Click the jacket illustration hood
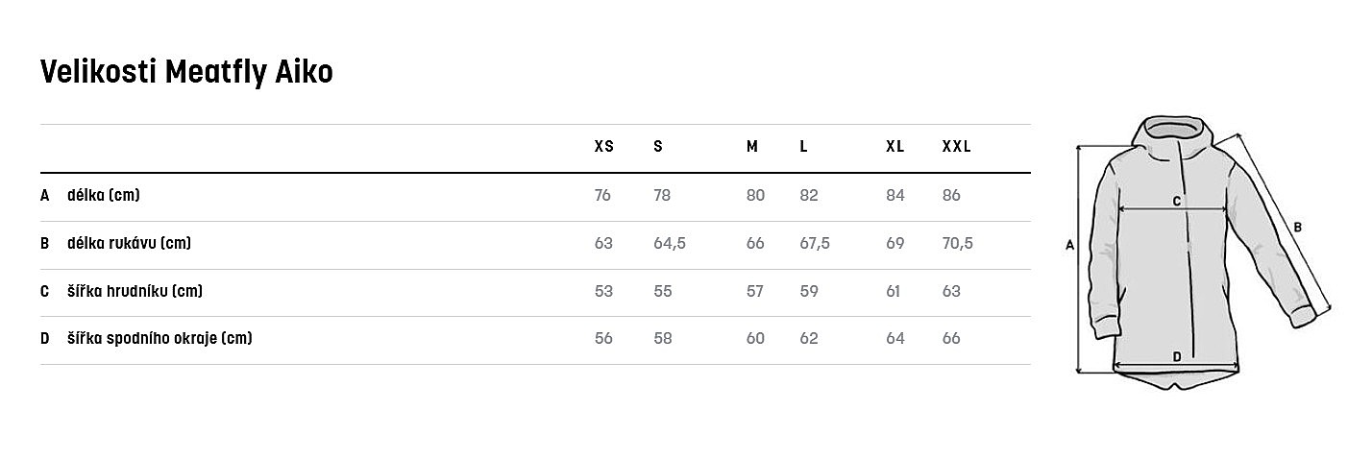Viewport: 1348px width, 459px height. tap(1168, 134)
